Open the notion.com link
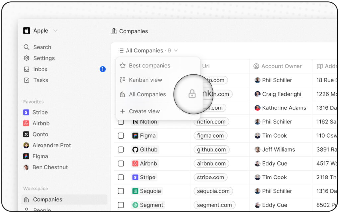 211,122
